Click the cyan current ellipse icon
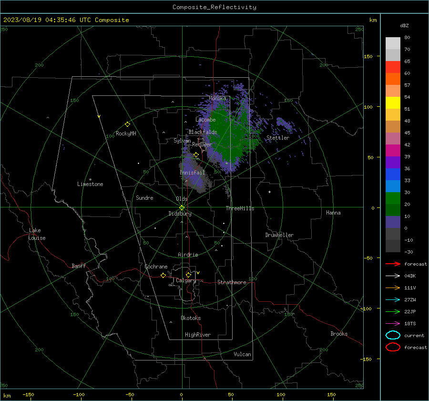This screenshot has height=401, width=429. click(393, 335)
